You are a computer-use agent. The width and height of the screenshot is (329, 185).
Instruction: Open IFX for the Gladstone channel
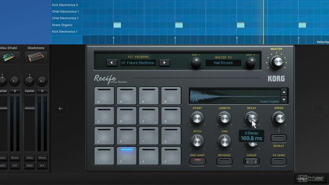click(x=42, y=165)
